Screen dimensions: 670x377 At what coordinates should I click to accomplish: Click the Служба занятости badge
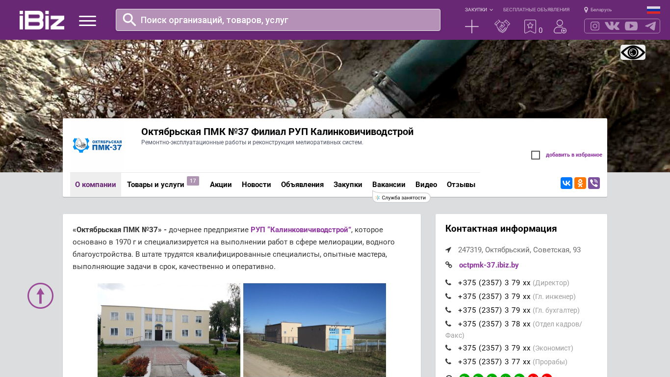pos(401,198)
